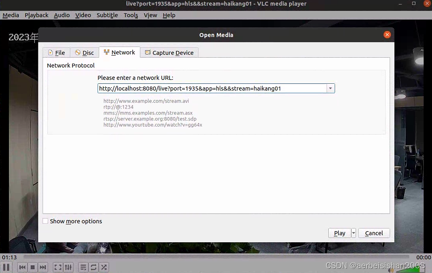This screenshot has height=273, width=432.
Task: Select the Network tab
Action: click(x=119, y=53)
